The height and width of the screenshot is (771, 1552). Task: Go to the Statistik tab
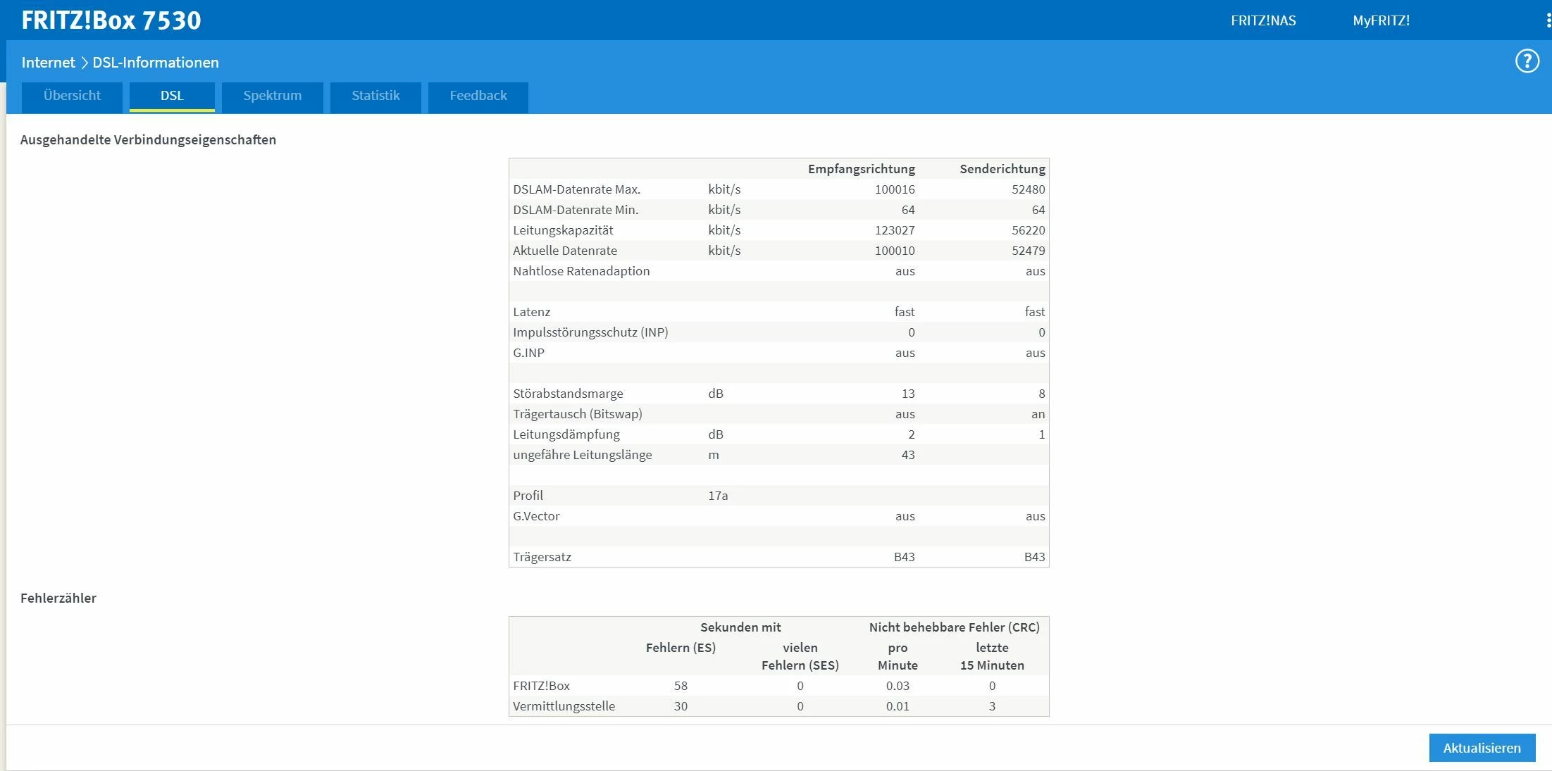tap(375, 96)
